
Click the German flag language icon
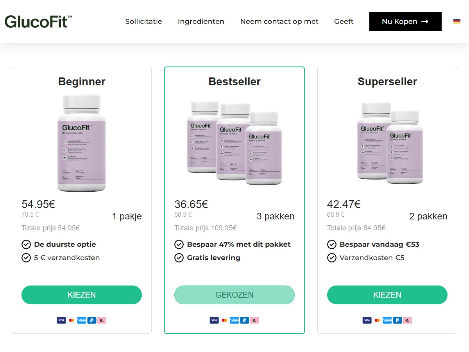[456, 22]
